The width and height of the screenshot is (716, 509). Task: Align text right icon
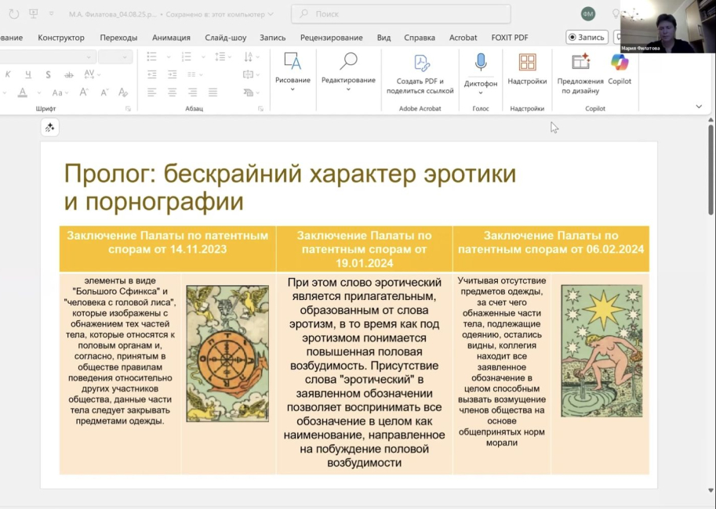click(x=192, y=92)
